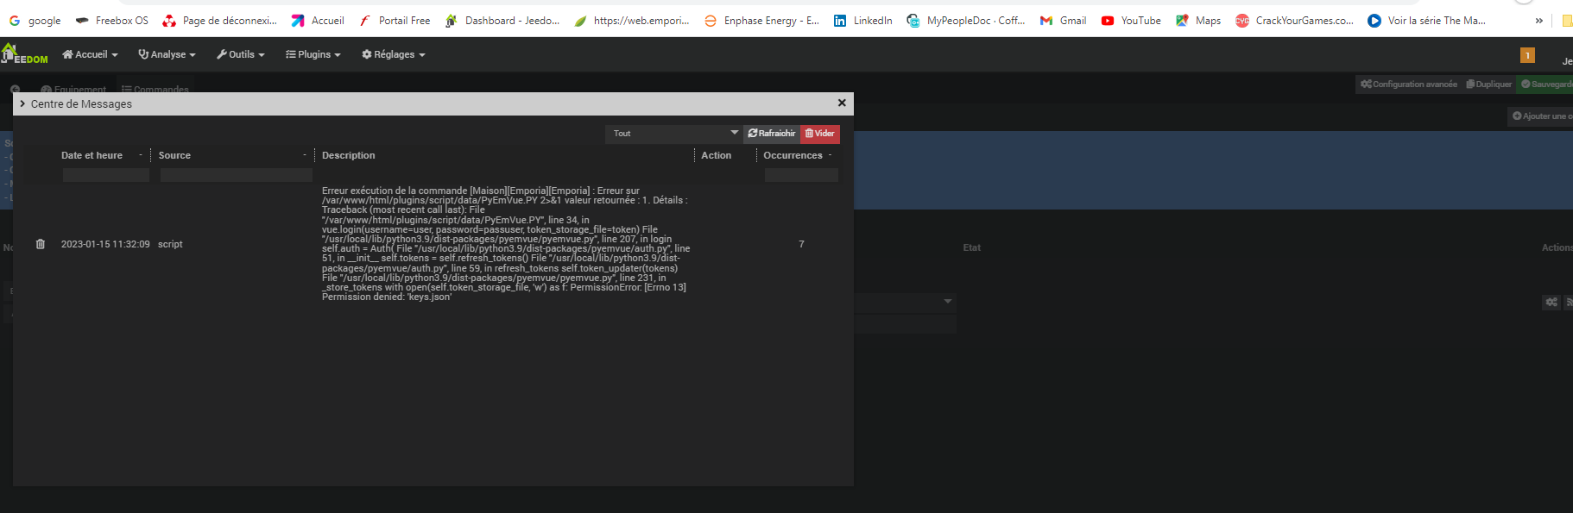Close the Centre de Messages dialog
Viewport: 1573px width, 513px height.
click(x=842, y=103)
